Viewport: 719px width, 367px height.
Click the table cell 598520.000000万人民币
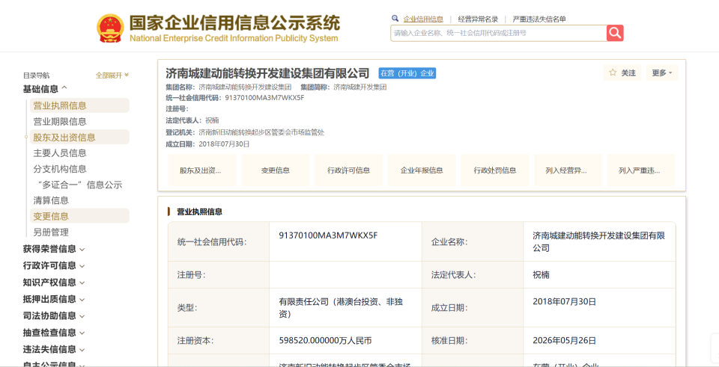pos(325,340)
